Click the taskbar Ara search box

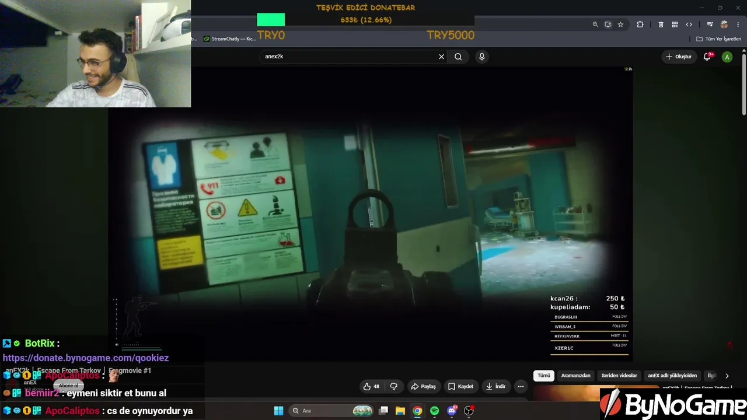331,411
